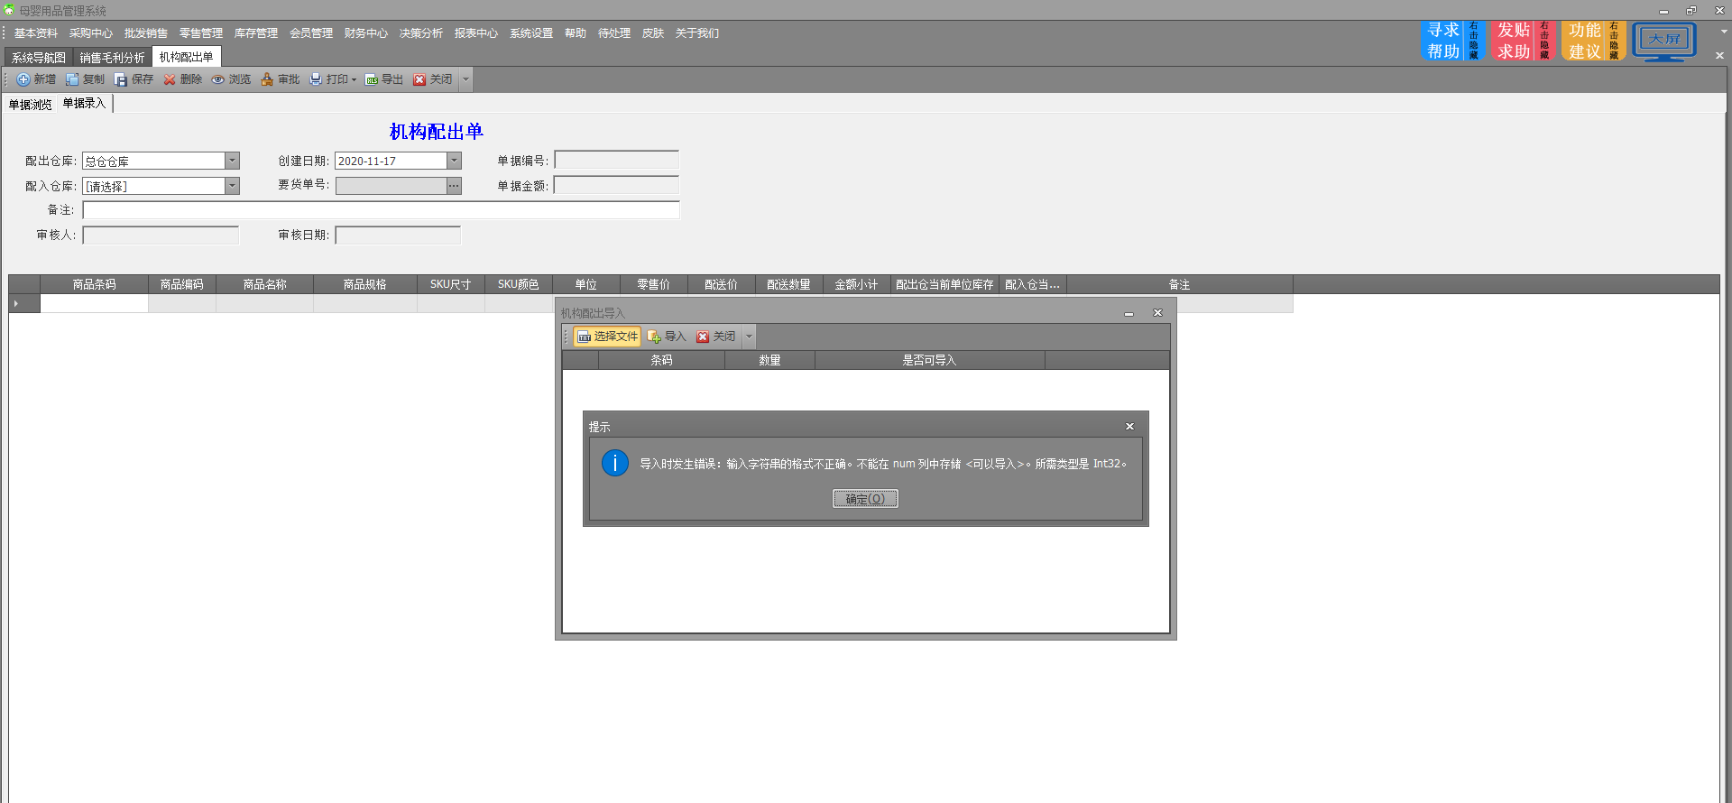Image resolution: width=1732 pixels, height=803 pixels.
Task: Switch to the 系统导航图 tab
Action: (39, 58)
